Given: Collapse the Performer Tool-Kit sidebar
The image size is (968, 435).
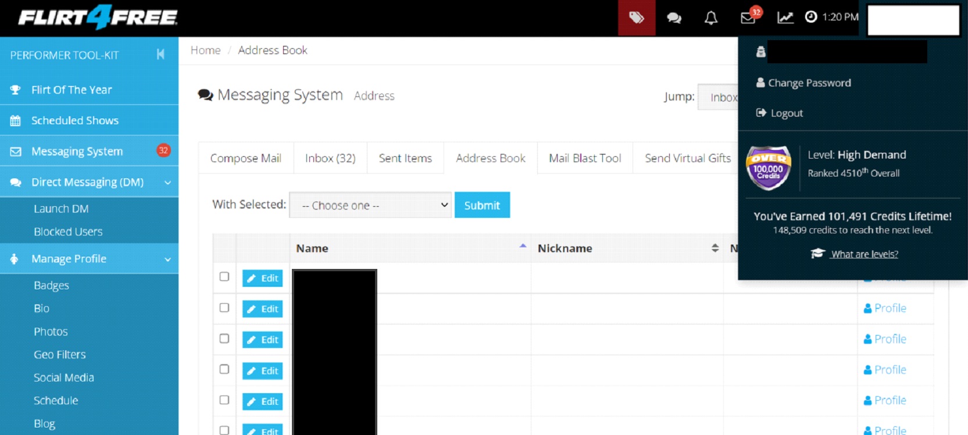Looking at the screenshot, I should pos(160,55).
